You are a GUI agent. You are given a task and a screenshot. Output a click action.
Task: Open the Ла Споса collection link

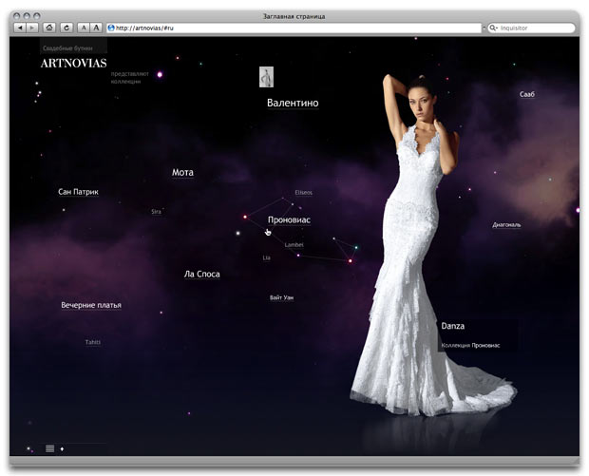201,275
